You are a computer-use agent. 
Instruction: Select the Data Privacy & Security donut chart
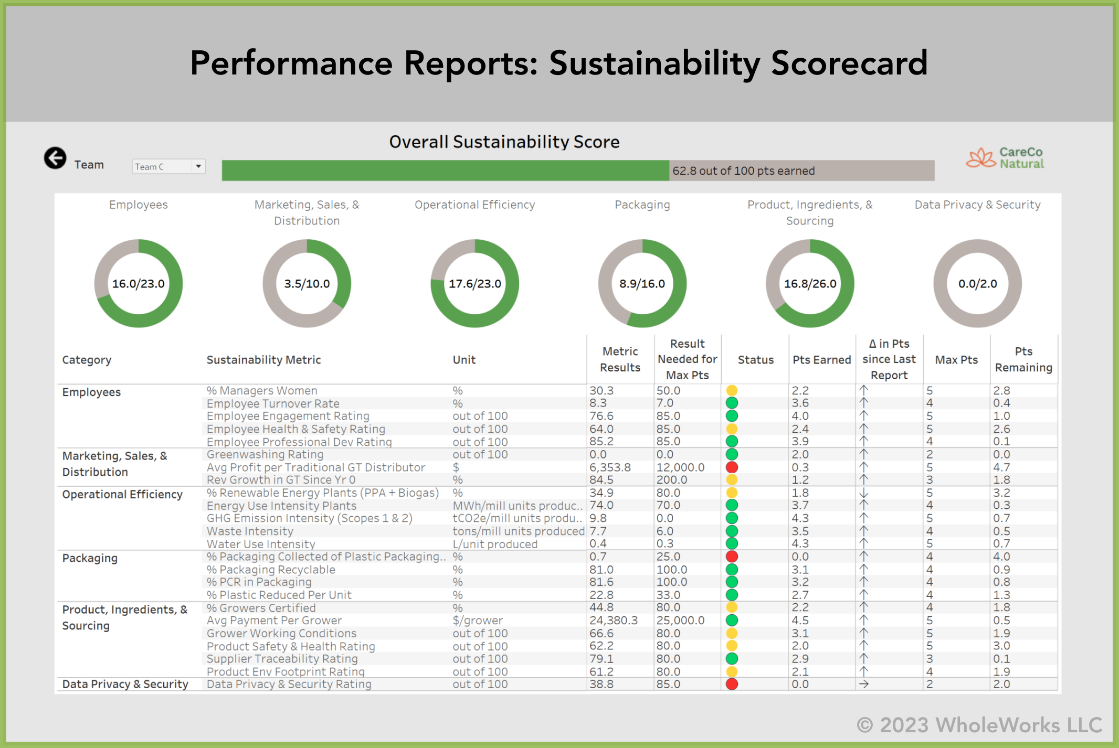977,283
